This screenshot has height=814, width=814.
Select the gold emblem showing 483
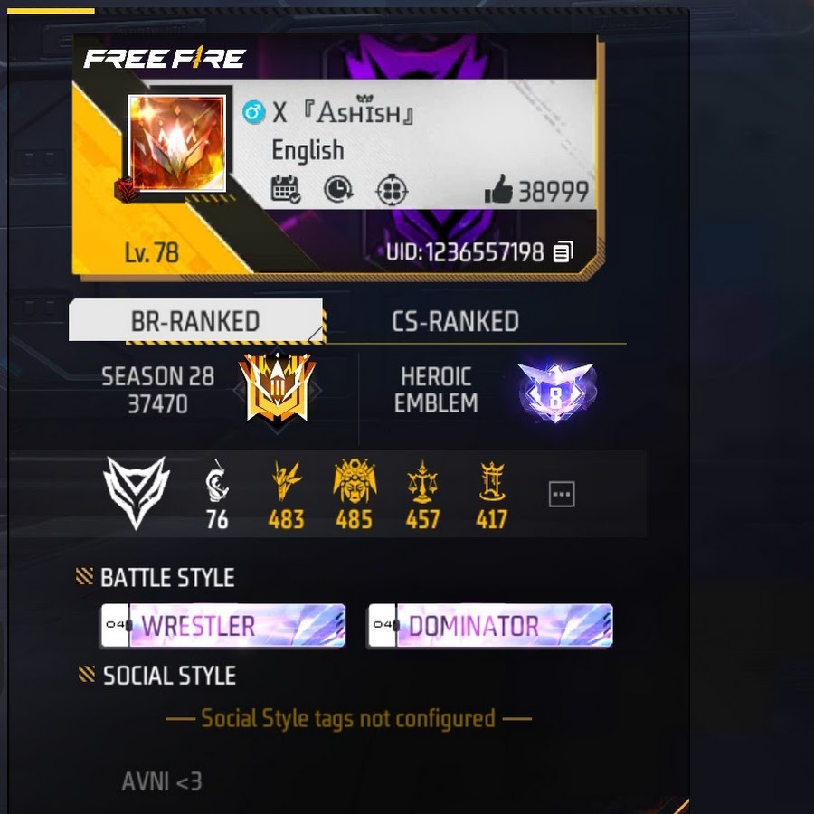[x=286, y=494]
